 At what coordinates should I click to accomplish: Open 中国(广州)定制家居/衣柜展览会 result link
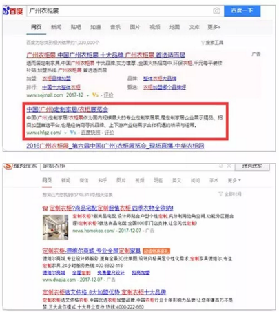(x=67, y=109)
